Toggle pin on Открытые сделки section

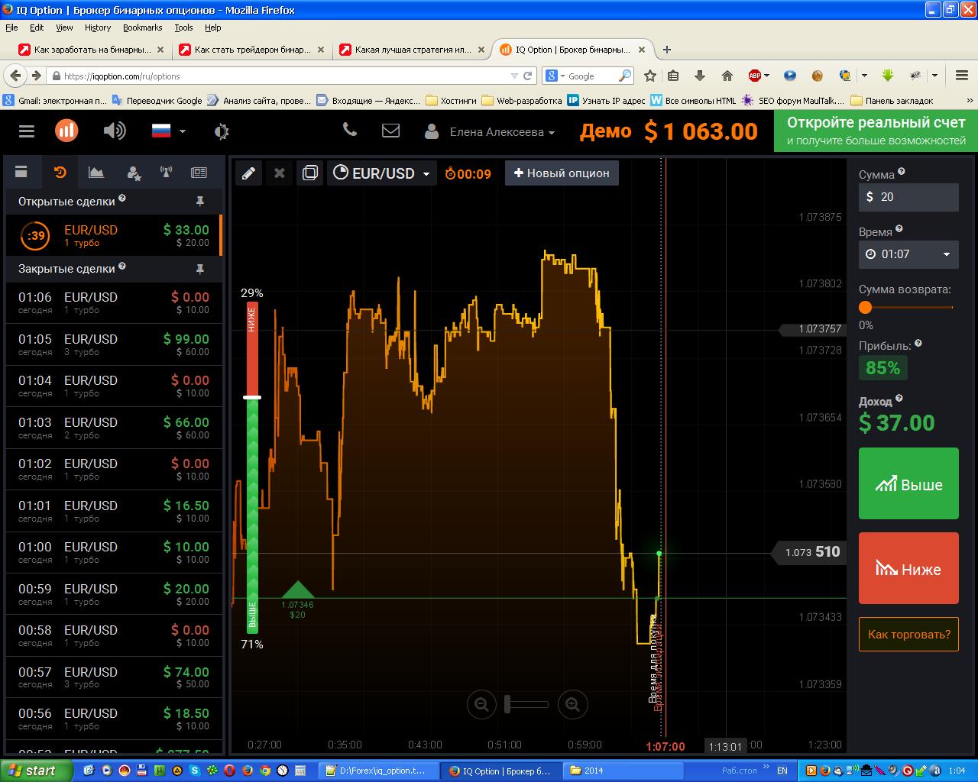[200, 202]
